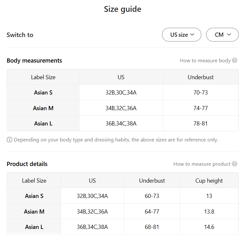This screenshot has width=241, height=242.
Task: Click Underbust header in Product details table
Action: (x=152, y=180)
